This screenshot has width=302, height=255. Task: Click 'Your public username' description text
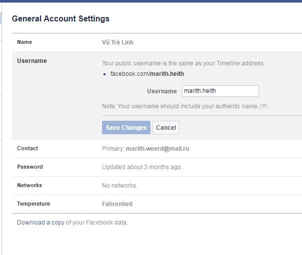pos(183,63)
